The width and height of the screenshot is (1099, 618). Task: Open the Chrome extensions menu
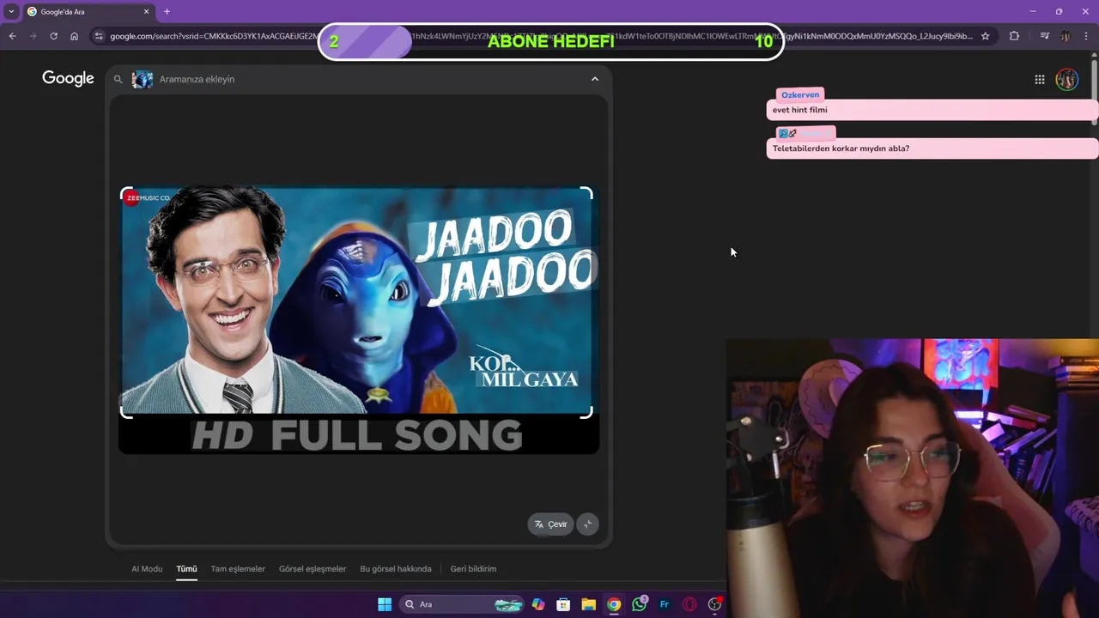click(x=1014, y=36)
